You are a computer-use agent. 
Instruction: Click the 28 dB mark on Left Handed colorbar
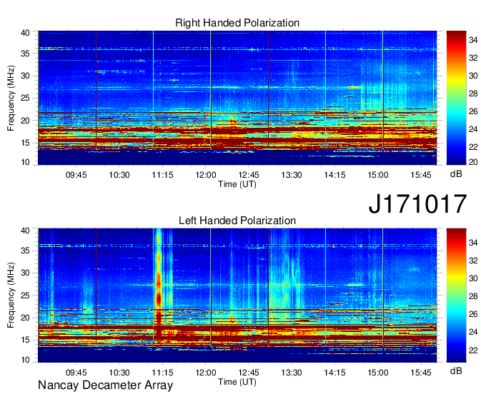(473, 296)
